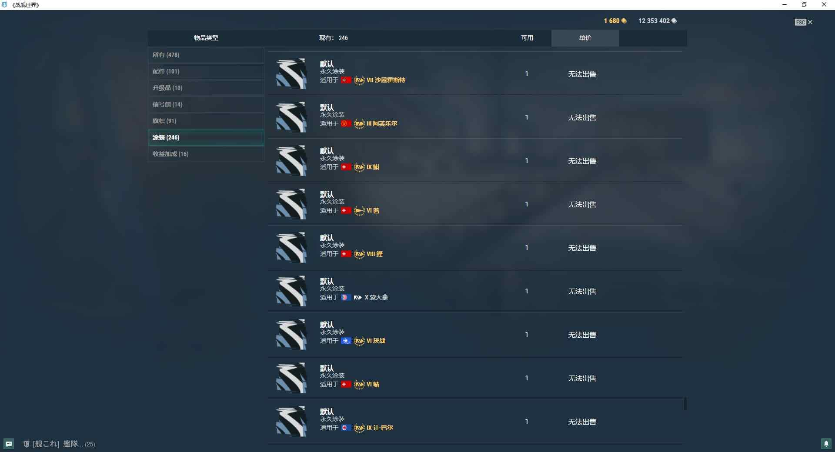
Task: Click the ESC close icon
Action: [x=804, y=22]
